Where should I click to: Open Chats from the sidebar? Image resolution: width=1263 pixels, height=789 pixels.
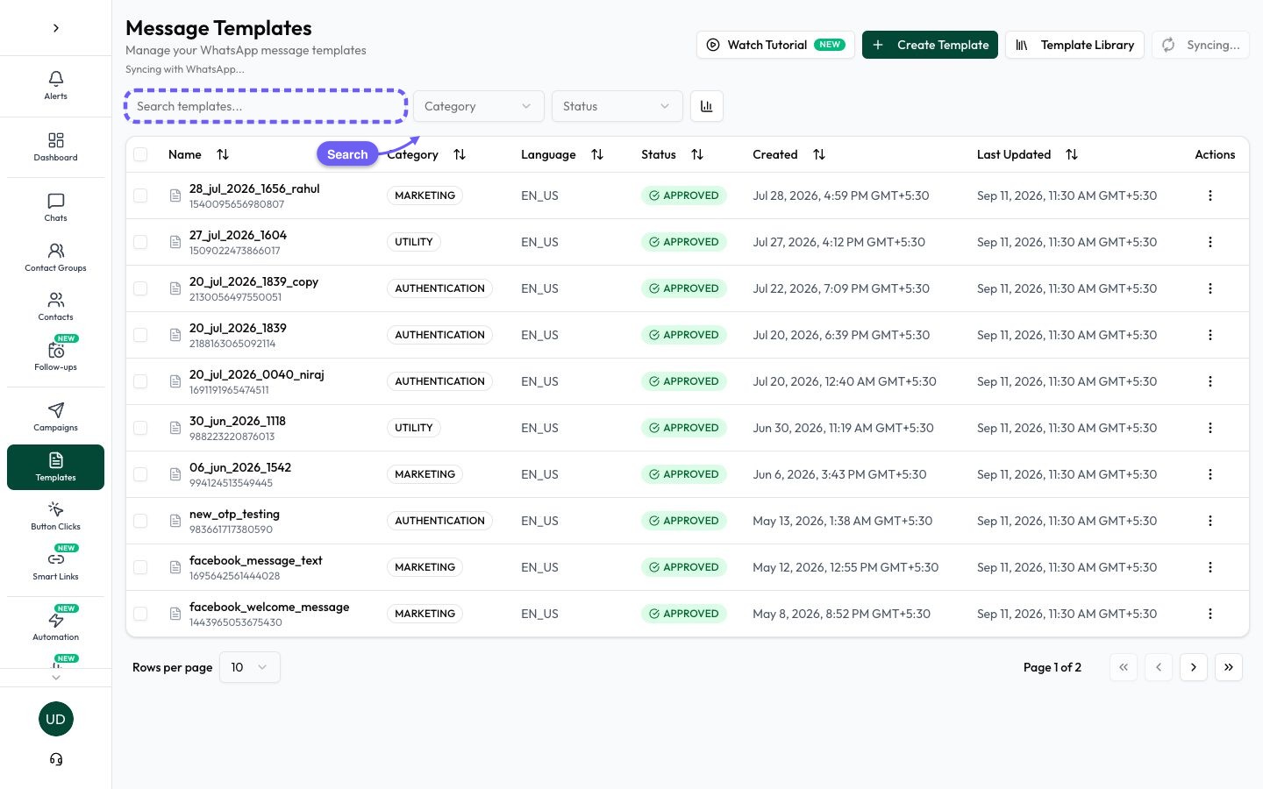[55, 207]
